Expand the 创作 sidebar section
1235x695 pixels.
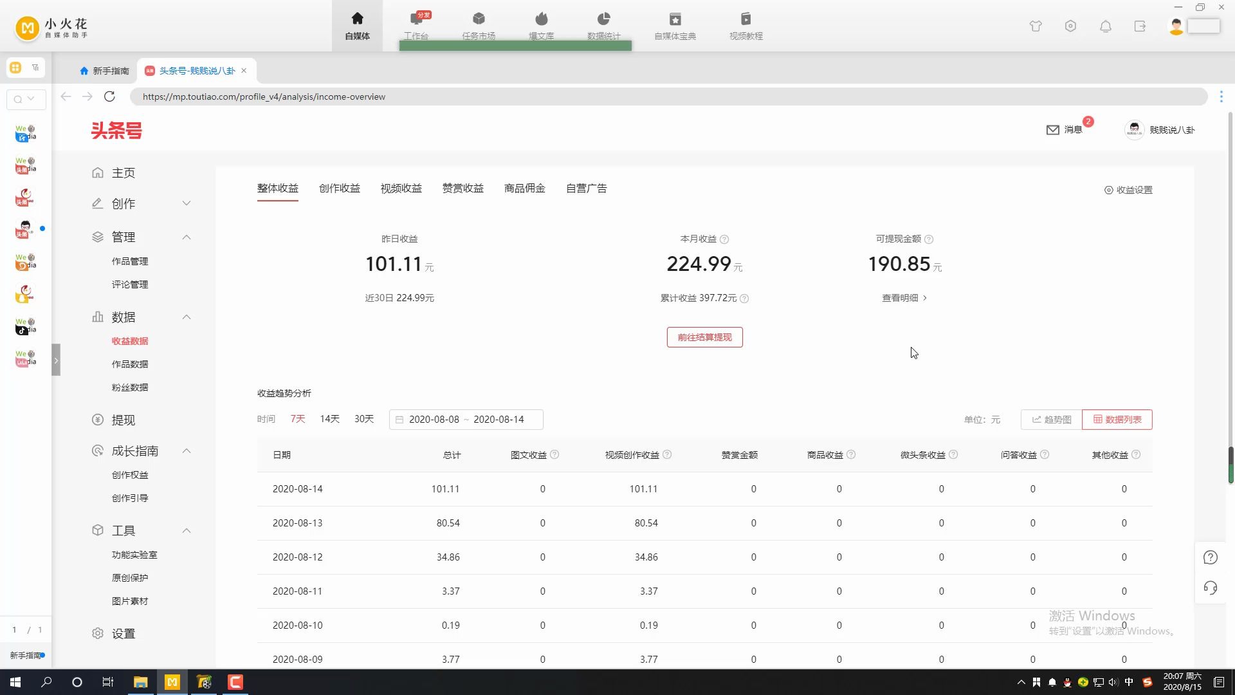point(187,203)
